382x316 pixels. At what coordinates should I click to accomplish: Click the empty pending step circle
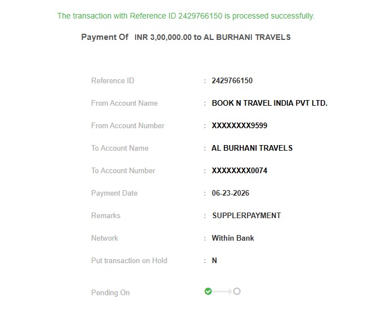coord(237,291)
